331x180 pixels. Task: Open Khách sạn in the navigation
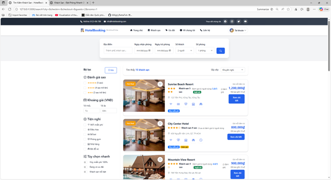pos(154,30)
